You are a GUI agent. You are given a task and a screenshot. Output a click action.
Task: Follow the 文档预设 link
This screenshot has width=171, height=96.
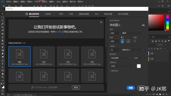pyautogui.click(x=59, y=32)
